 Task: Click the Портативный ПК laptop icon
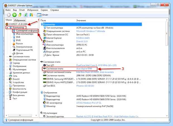(x=14, y=50)
